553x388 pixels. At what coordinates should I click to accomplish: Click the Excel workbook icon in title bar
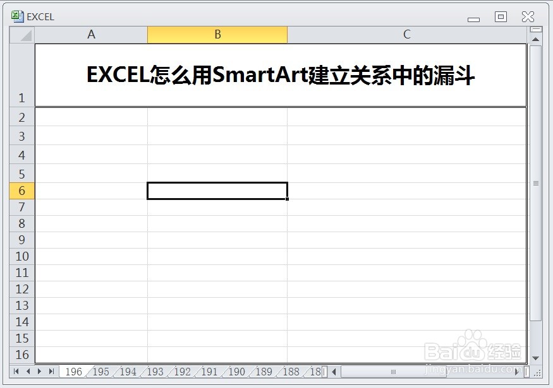(x=17, y=16)
